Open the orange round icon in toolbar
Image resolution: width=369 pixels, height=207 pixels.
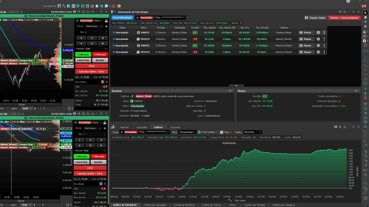coord(113,6)
